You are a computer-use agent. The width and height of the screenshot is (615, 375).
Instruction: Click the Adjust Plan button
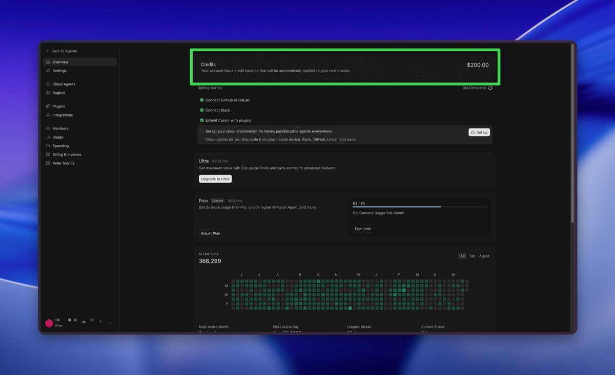pyautogui.click(x=211, y=233)
